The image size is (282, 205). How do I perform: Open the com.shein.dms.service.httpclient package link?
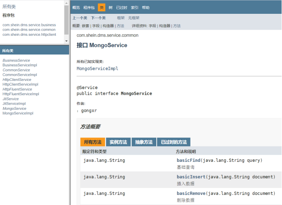(29, 35)
